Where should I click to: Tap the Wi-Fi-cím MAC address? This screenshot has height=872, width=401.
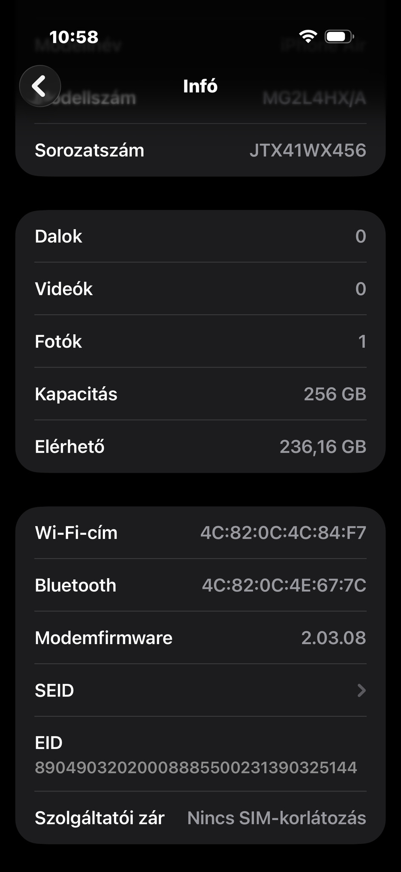pos(283,533)
